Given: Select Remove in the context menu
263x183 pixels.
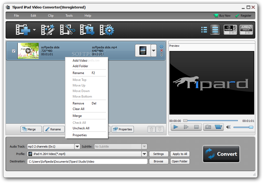Looking at the screenshot, I should (86, 103).
